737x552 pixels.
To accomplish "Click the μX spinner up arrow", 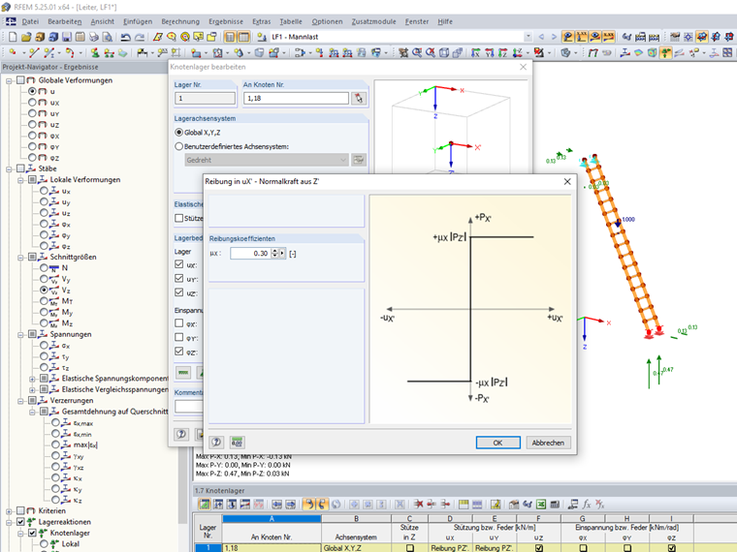I will 274,251.
